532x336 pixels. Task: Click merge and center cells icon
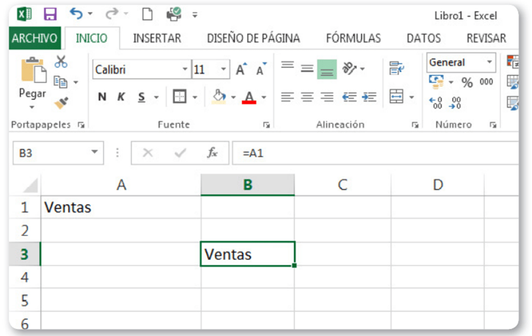click(396, 97)
